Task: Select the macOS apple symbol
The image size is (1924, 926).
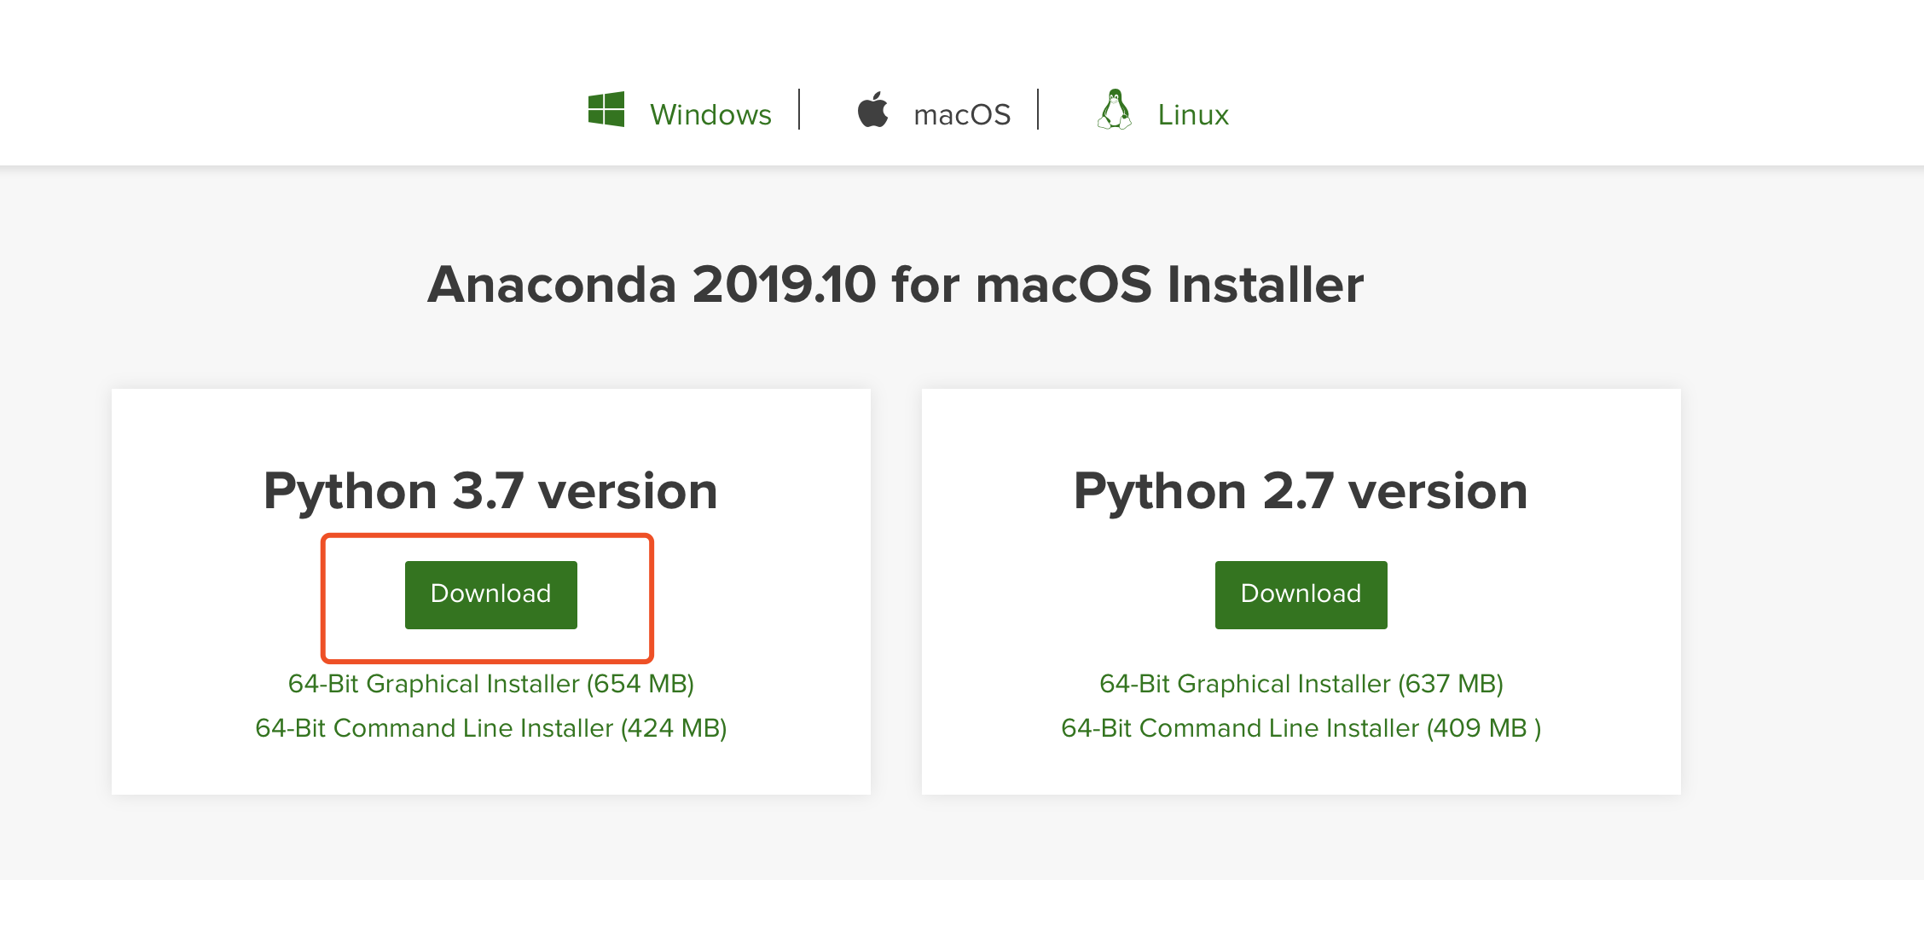Action: click(x=872, y=108)
